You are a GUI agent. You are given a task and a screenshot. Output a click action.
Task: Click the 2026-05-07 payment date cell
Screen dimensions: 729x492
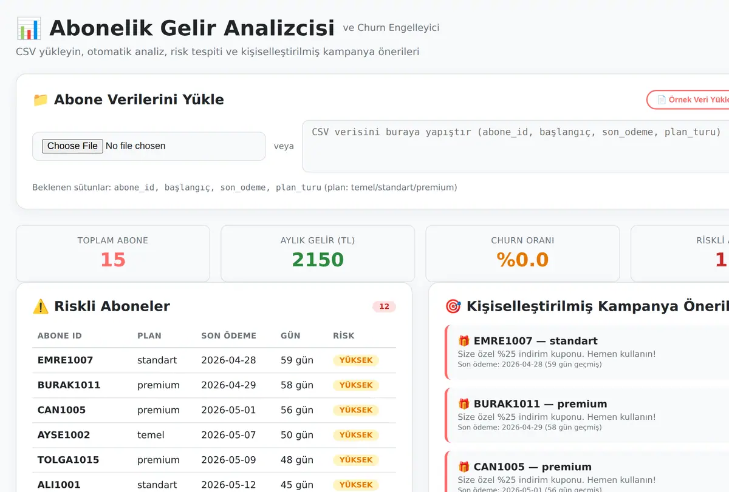point(228,435)
